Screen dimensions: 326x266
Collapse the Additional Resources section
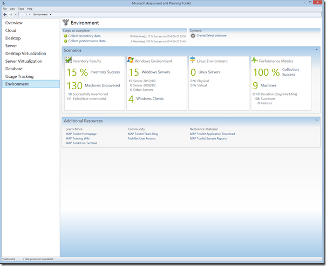click(x=318, y=121)
